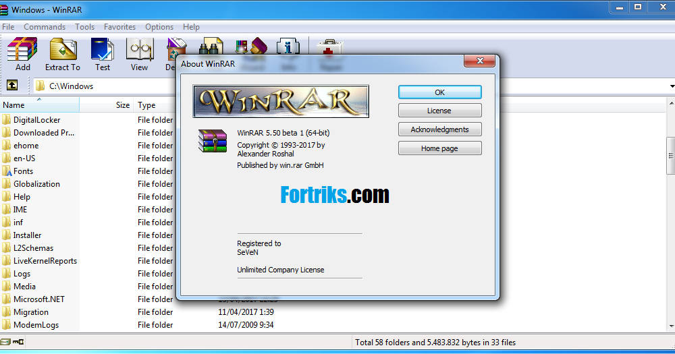The height and width of the screenshot is (354, 675).
Task: Select the 'Microsoft.NET' folder name
Action: coord(38,299)
